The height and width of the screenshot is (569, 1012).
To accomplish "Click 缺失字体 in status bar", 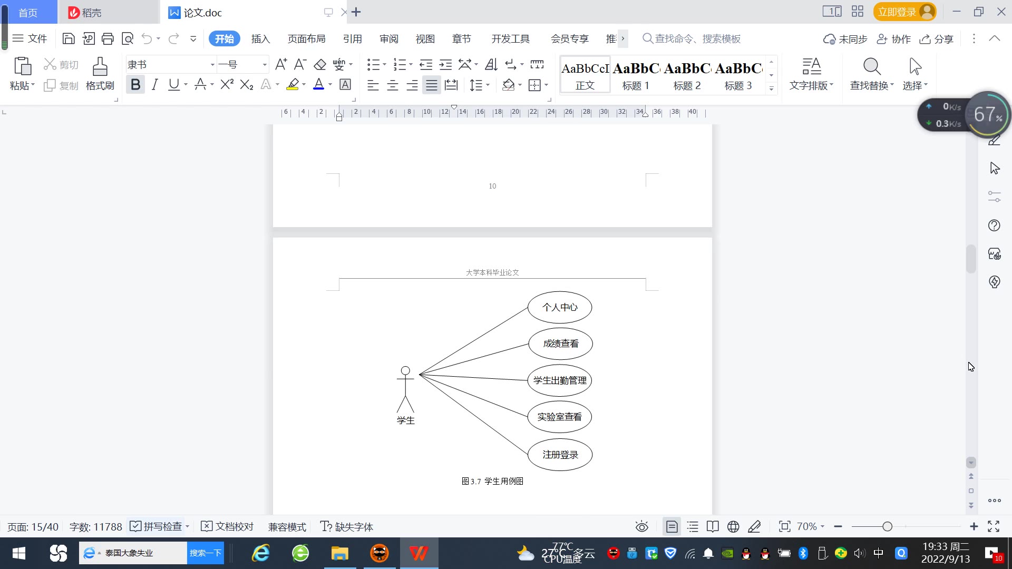I will (x=346, y=526).
